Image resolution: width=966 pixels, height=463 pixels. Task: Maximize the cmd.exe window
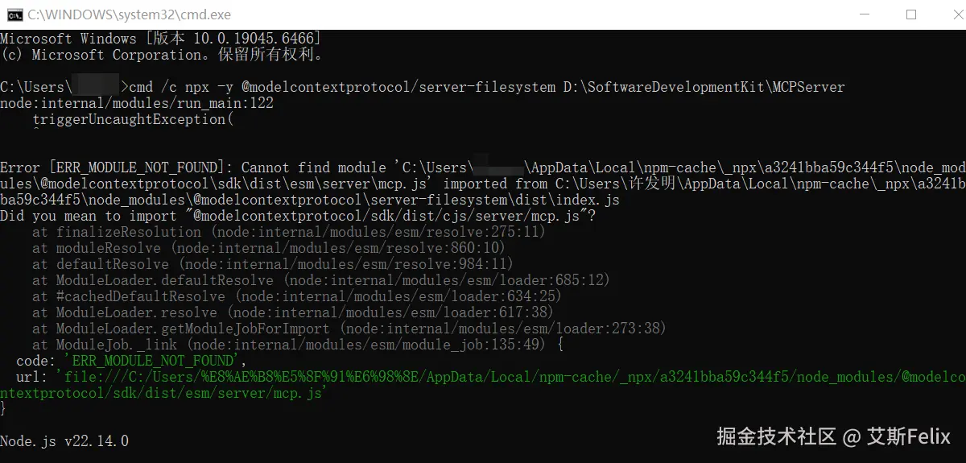[911, 14]
